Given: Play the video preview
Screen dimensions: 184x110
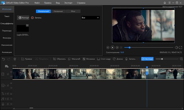Looking at the screenshot, I should click(x=112, y=48).
